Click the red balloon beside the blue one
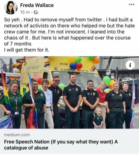The image size is (139, 156). click(x=79, y=66)
